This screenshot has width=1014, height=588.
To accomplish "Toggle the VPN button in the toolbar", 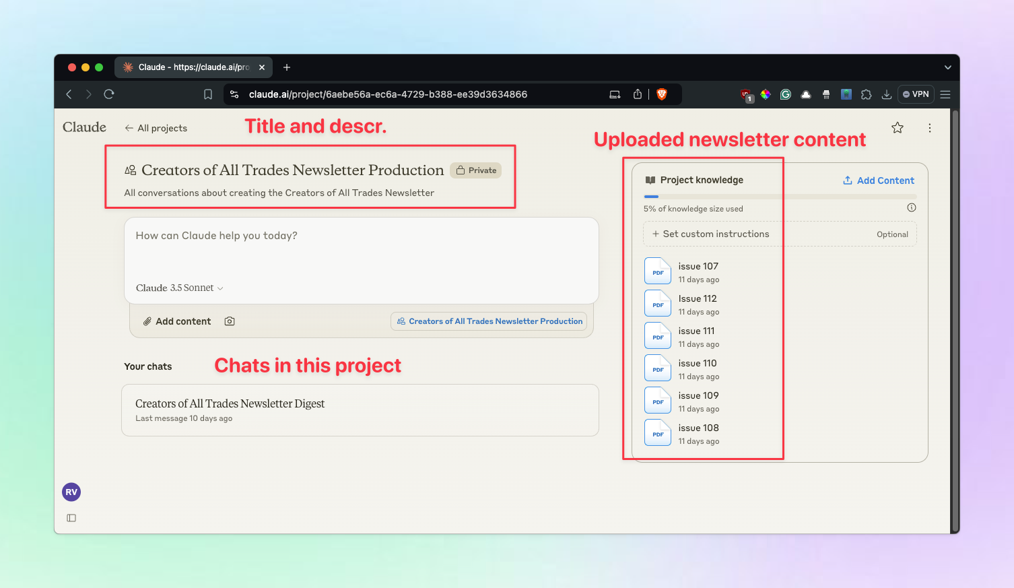I will click(x=916, y=94).
